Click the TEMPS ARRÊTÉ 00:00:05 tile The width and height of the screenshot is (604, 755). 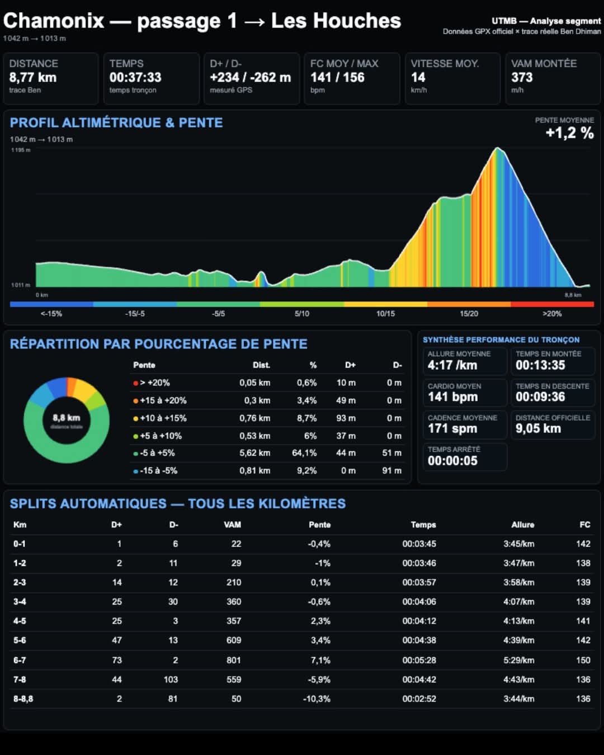pos(465,456)
